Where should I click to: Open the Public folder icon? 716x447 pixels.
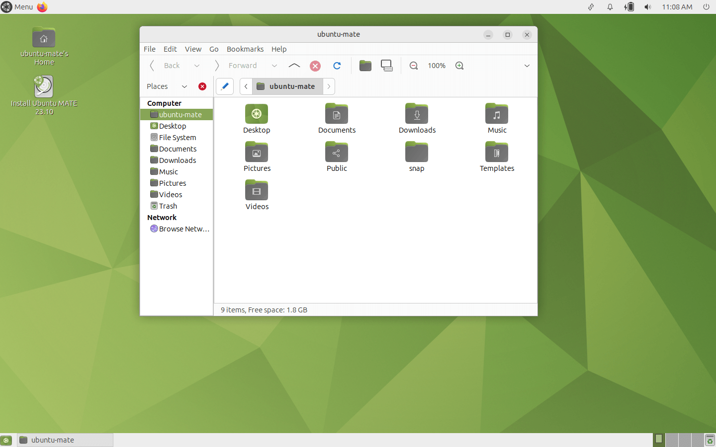337,152
